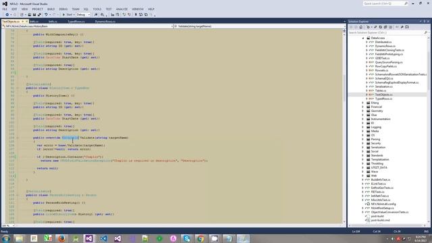Pin the TestObjects.cs tab
Image resolution: width=432 pixels, height=243 pixels.
22,22
